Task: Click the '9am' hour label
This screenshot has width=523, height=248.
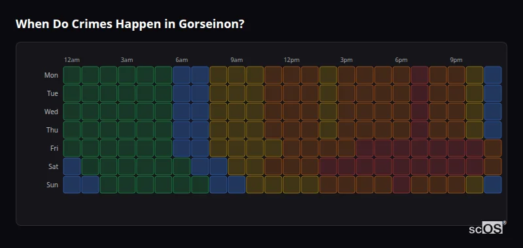Action: tap(237, 60)
